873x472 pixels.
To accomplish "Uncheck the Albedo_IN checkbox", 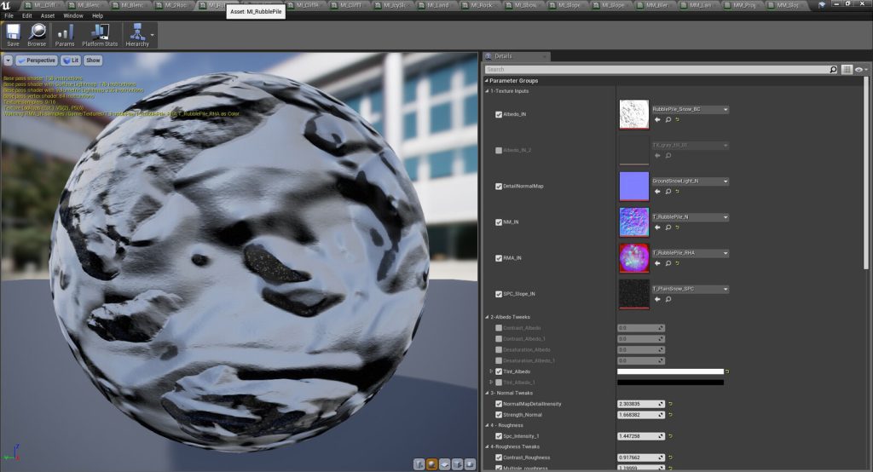I will pos(500,114).
